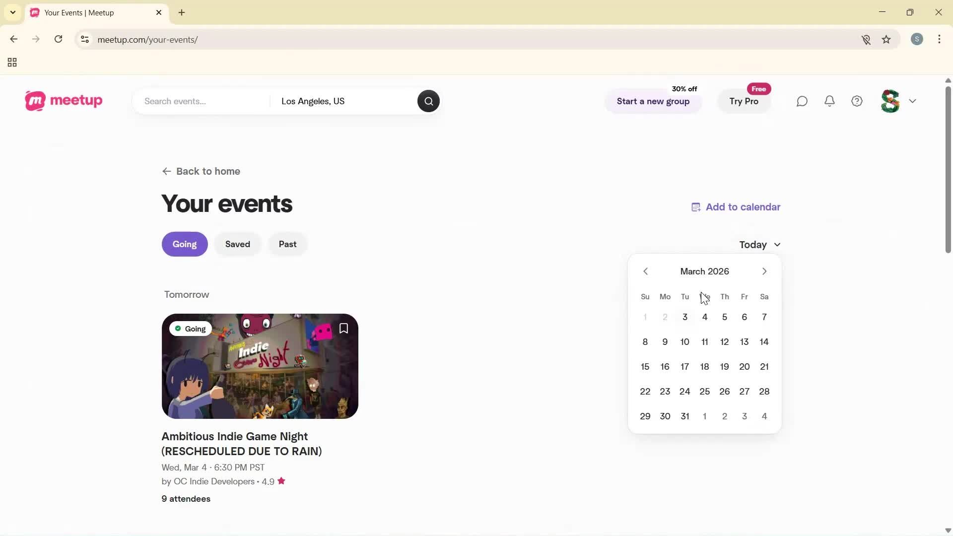953x536 pixels.
Task: Open the notifications bell
Action: pyautogui.click(x=829, y=101)
